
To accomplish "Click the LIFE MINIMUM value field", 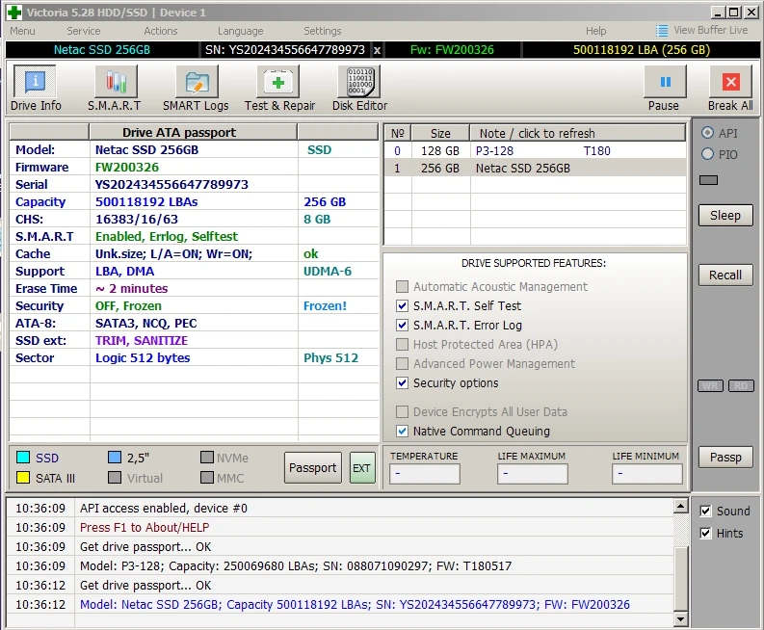I will tap(647, 474).
